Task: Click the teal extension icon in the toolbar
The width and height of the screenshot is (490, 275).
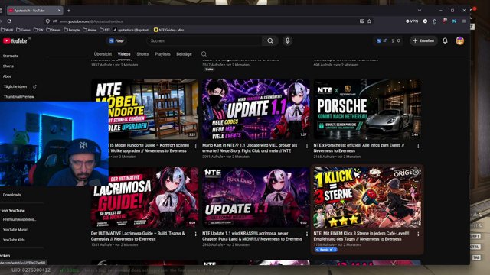Action: (454, 21)
